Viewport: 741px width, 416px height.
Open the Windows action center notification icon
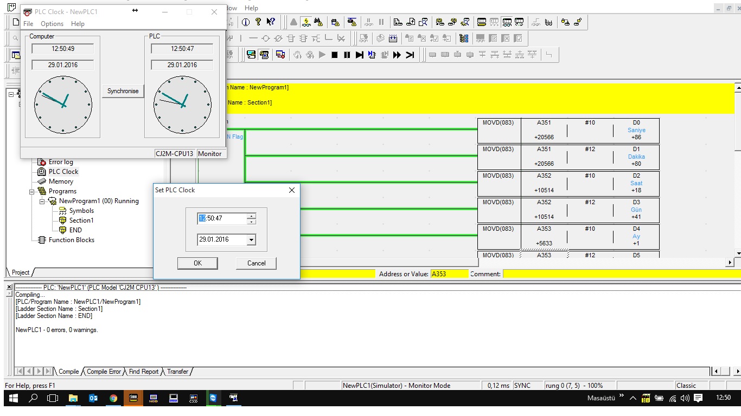pyautogui.click(x=698, y=398)
